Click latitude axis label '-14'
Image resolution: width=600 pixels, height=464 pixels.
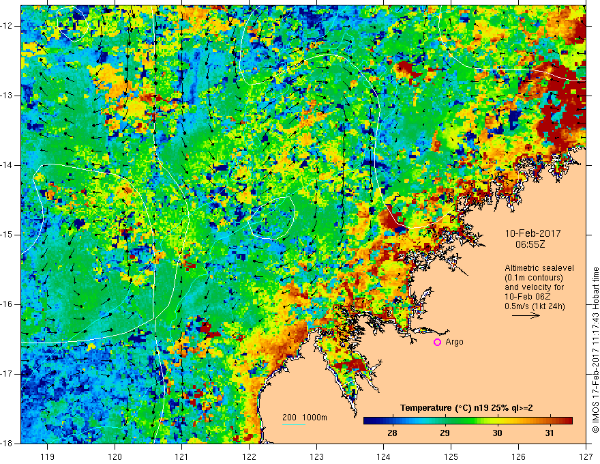pos(7,165)
